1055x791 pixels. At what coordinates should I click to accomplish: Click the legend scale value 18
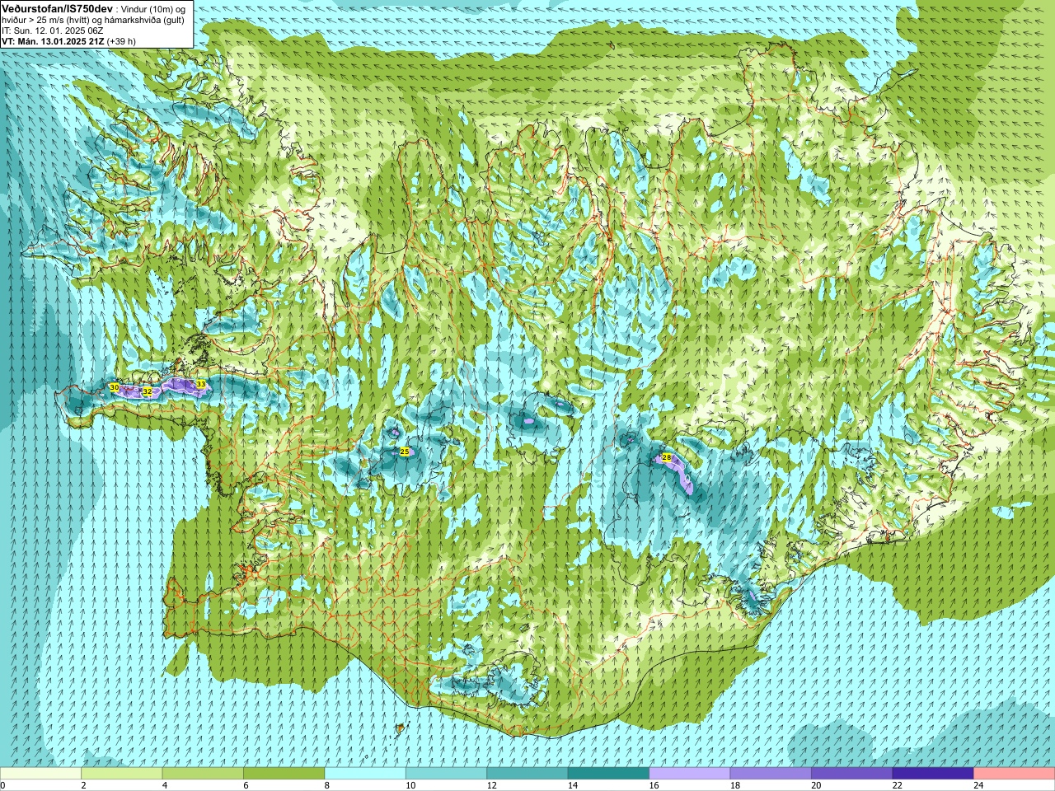735,785
